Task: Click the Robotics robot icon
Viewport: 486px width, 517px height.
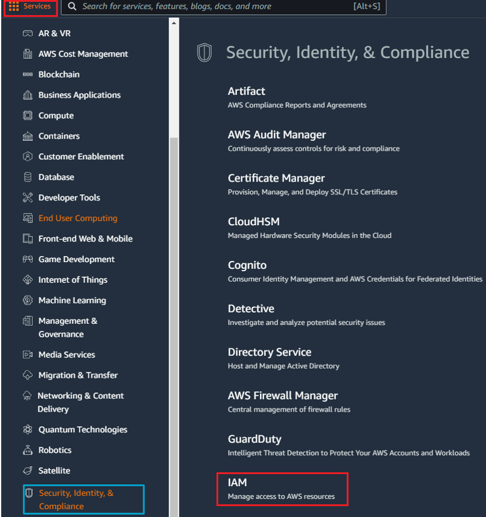Action: (28, 450)
